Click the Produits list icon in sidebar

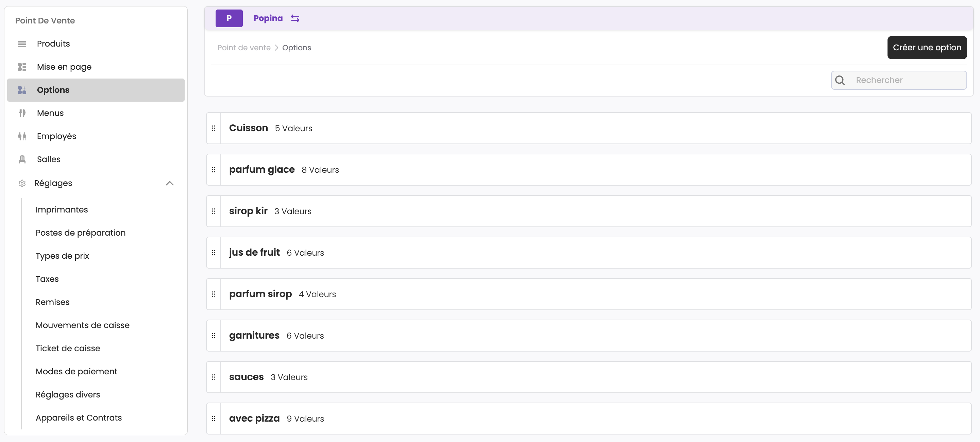click(x=22, y=44)
